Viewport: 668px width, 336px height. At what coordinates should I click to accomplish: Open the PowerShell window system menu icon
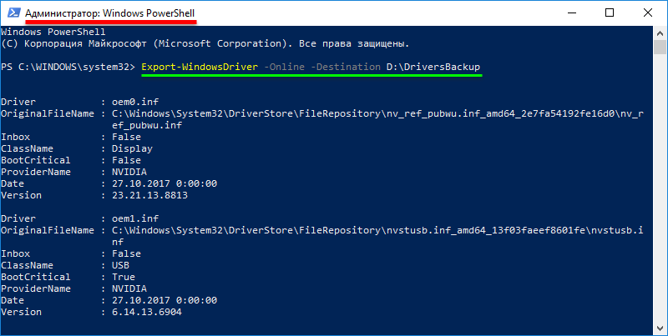(x=13, y=13)
